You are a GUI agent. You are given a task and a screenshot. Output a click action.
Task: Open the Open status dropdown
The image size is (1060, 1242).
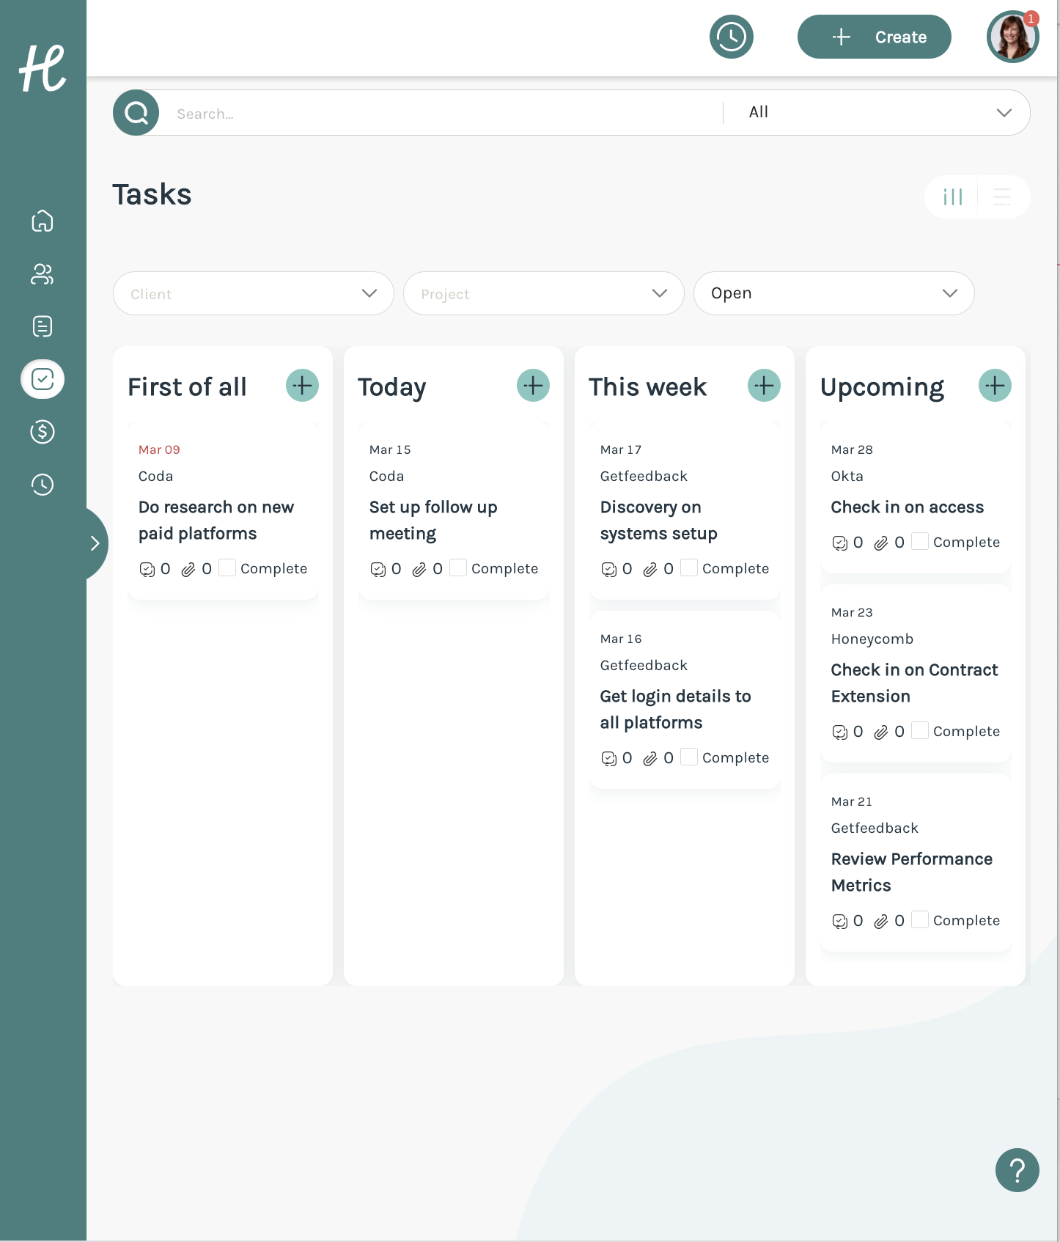click(834, 293)
